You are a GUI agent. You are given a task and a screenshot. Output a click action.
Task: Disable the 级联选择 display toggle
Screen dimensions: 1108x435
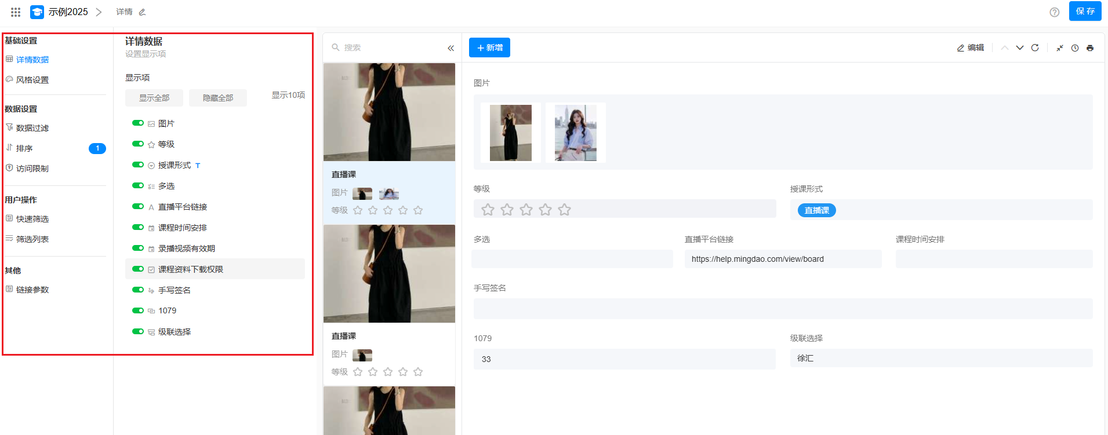tap(138, 332)
